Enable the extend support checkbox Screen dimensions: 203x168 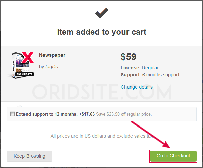pos(12,114)
